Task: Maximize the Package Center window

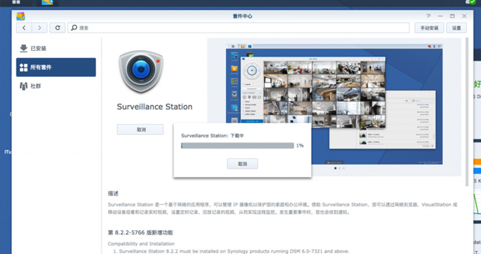Action: pyautogui.click(x=452, y=16)
